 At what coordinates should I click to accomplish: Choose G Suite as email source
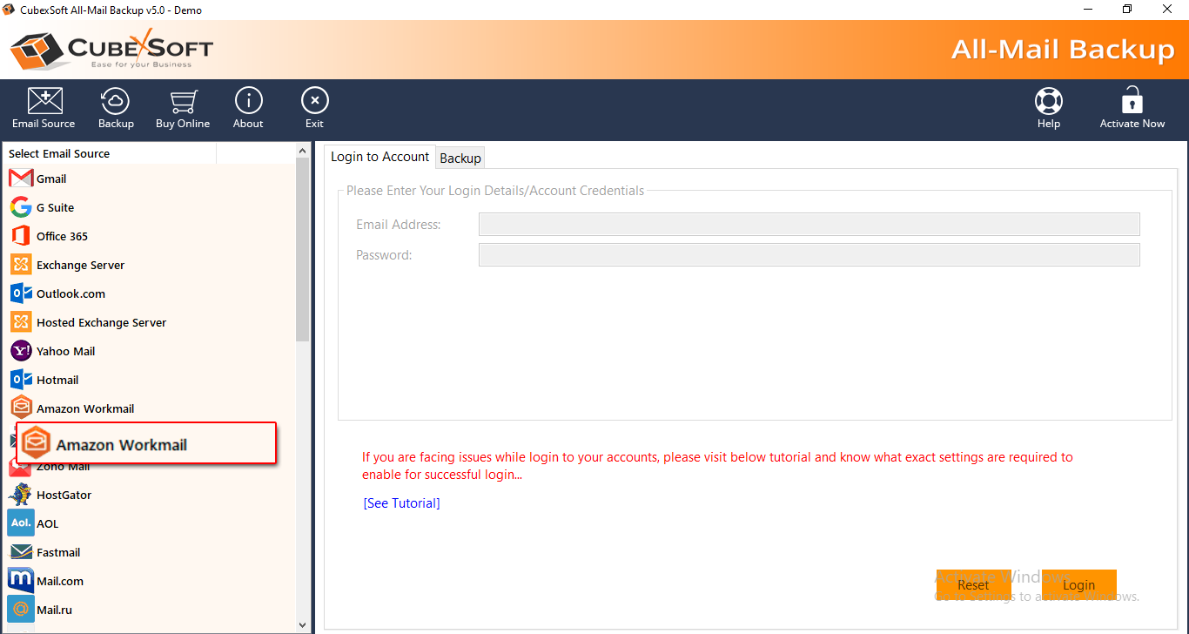tap(54, 207)
